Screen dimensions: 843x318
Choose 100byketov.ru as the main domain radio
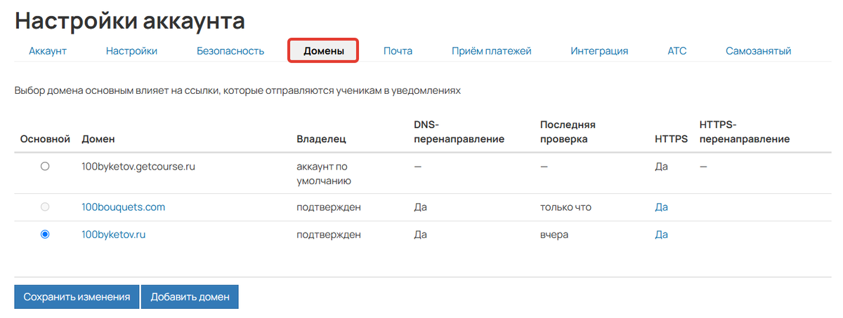tap(45, 235)
